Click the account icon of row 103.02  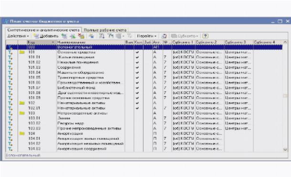(10, 124)
